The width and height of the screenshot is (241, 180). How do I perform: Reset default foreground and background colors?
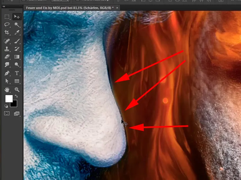pyautogui.click(x=6, y=106)
